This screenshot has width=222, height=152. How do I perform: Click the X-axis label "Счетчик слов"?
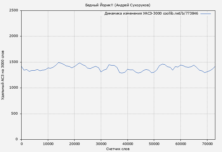[118, 149]
